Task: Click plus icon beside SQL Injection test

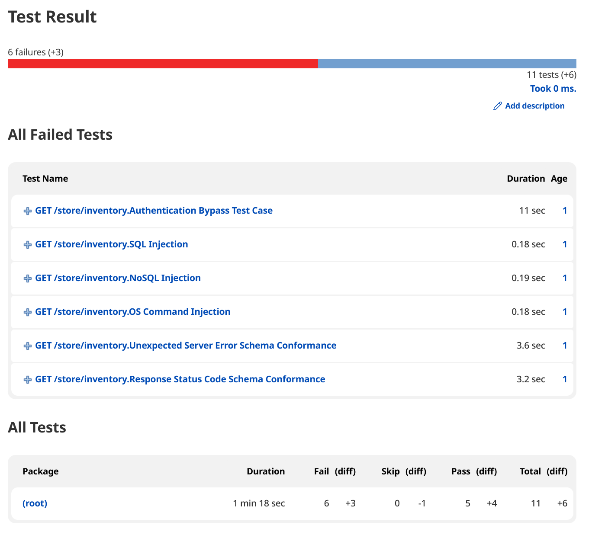Action: (27, 244)
